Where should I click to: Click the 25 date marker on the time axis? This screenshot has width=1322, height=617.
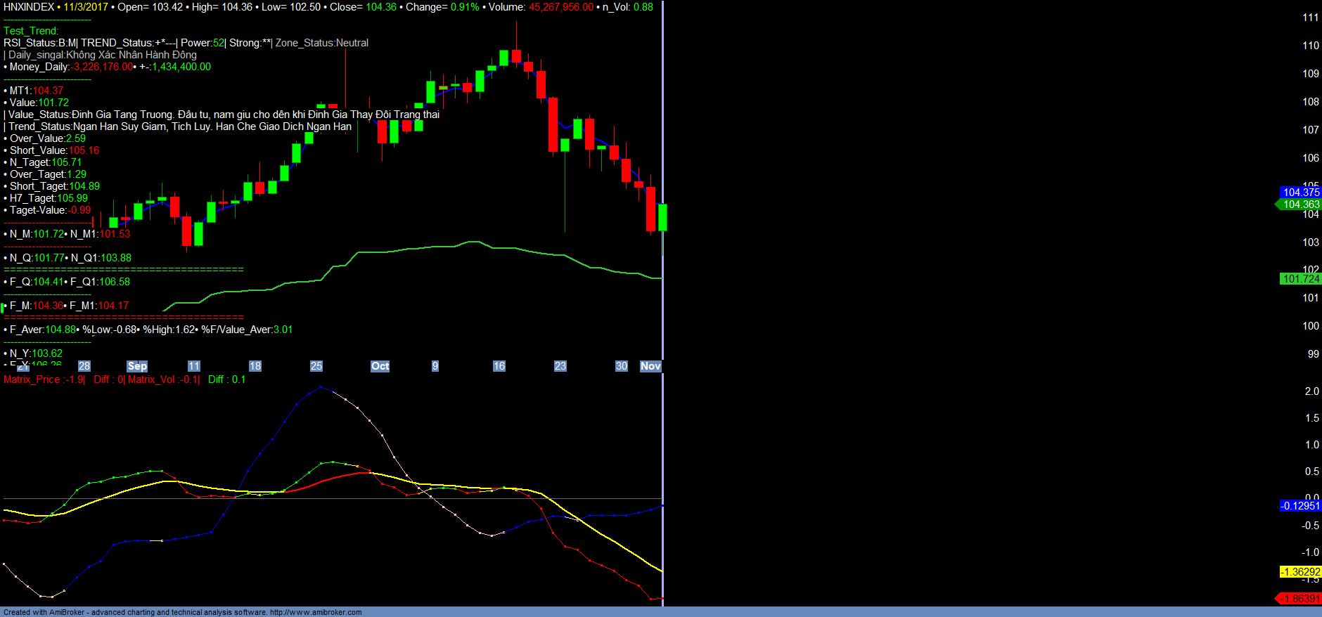[316, 366]
